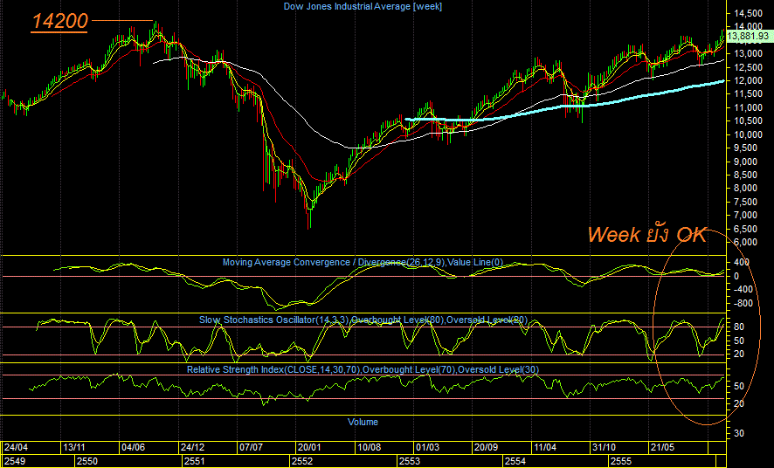This screenshot has width=774, height=468.
Task: Select the current price label 13,881.93
Action: [x=748, y=36]
